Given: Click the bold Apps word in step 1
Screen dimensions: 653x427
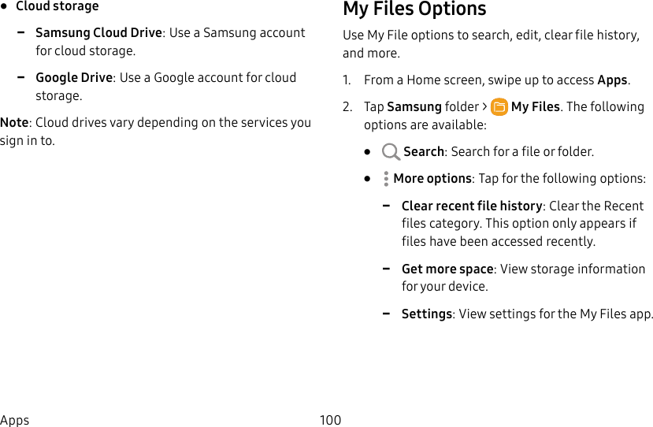Looking at the screenshot, I should (612, 80).
